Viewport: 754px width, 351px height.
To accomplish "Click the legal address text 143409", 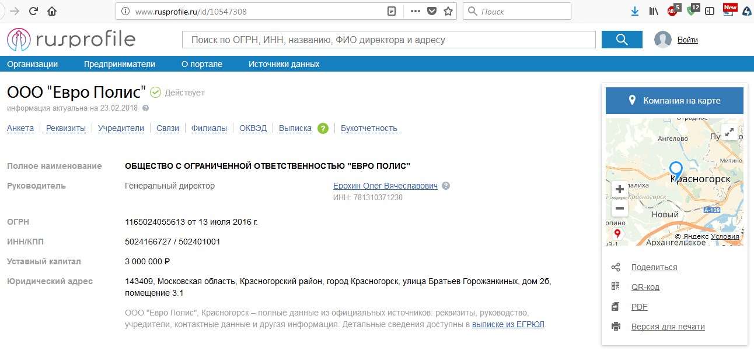I will [338, 287].
